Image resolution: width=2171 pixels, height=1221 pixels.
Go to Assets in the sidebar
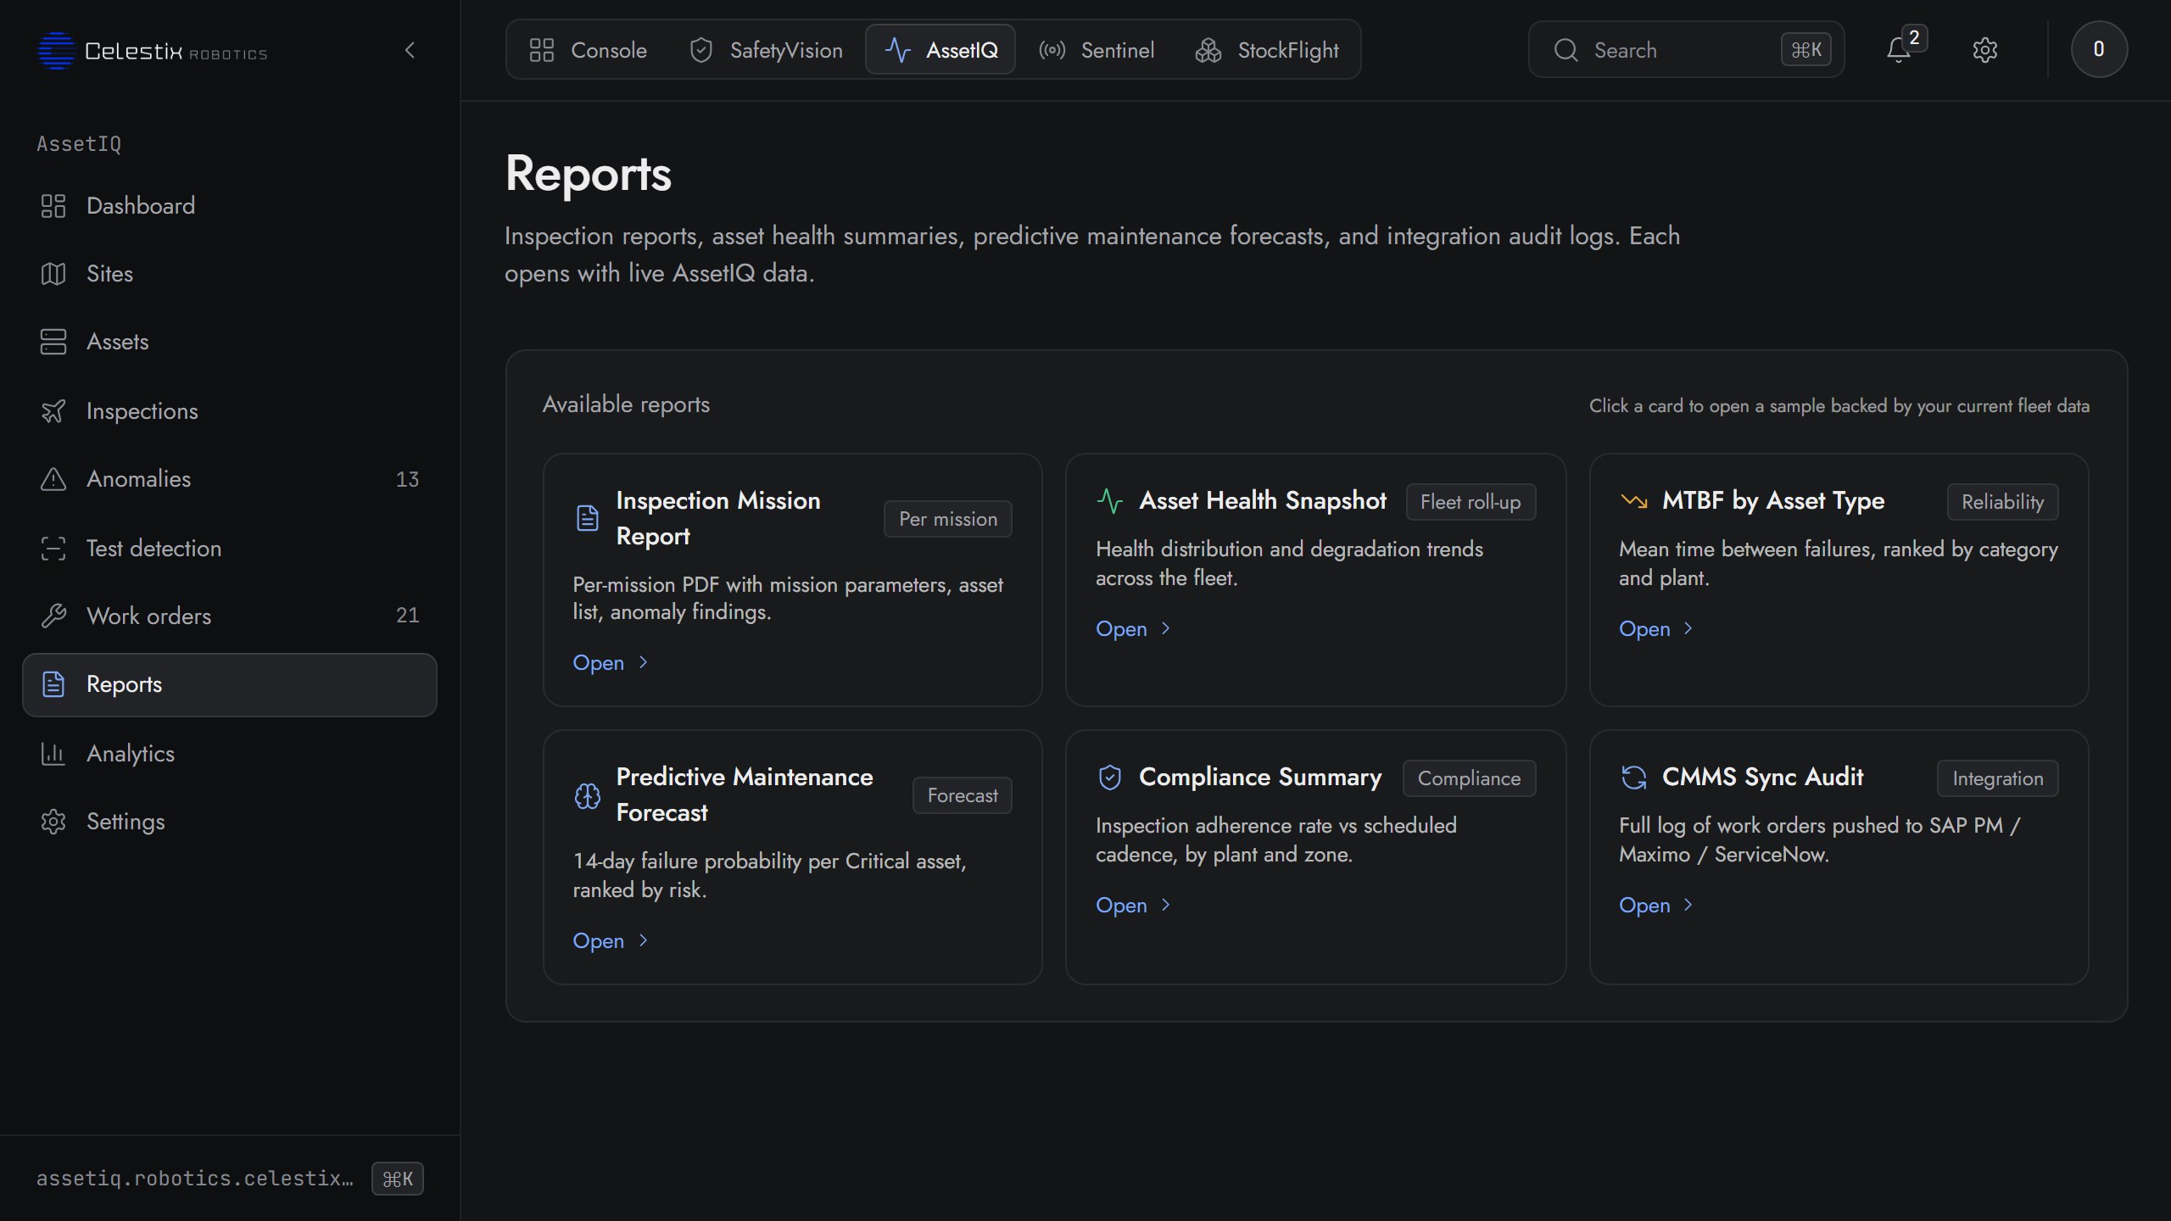[229, 342]
